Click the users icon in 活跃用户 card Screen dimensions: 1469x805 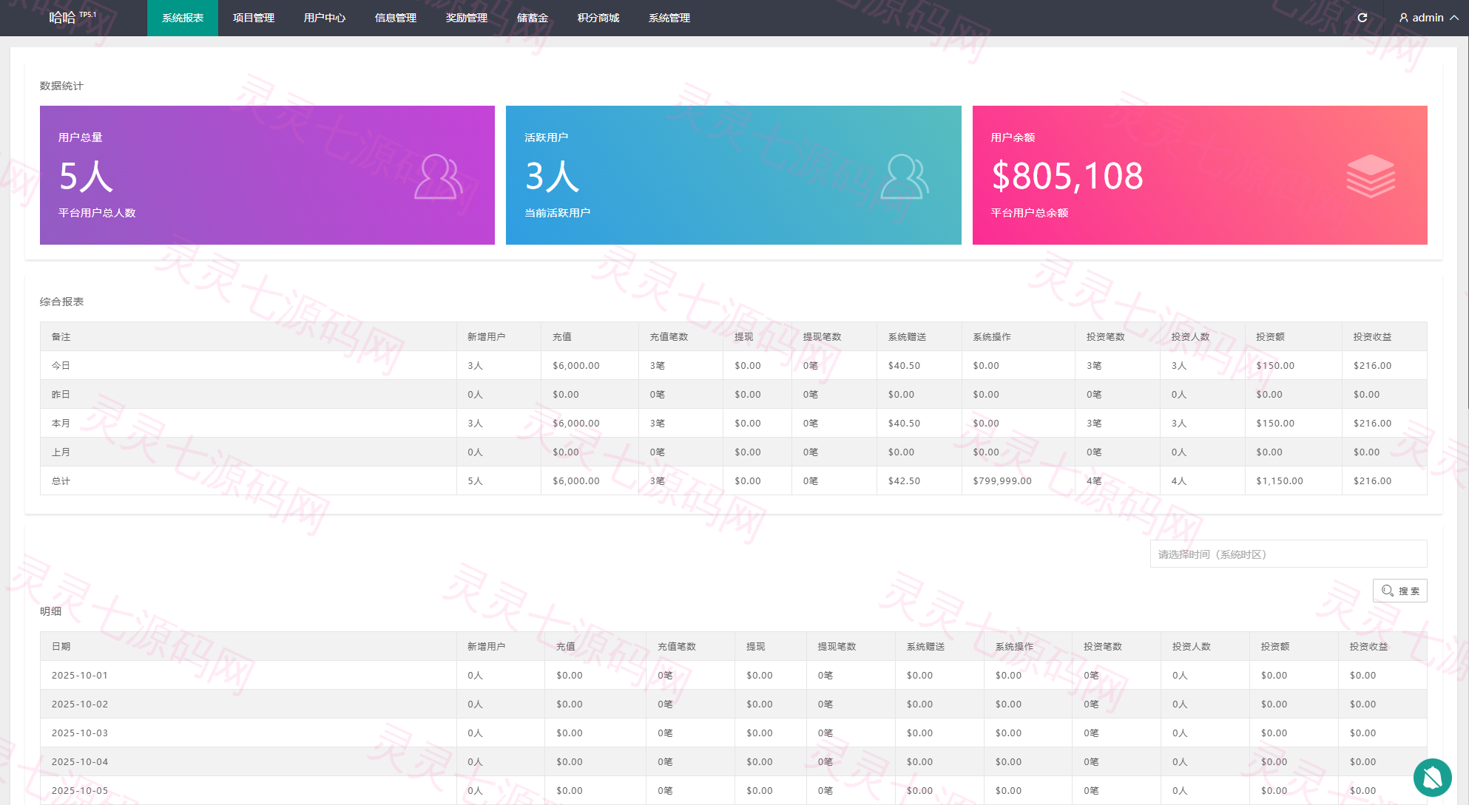[x=905, y=177]
